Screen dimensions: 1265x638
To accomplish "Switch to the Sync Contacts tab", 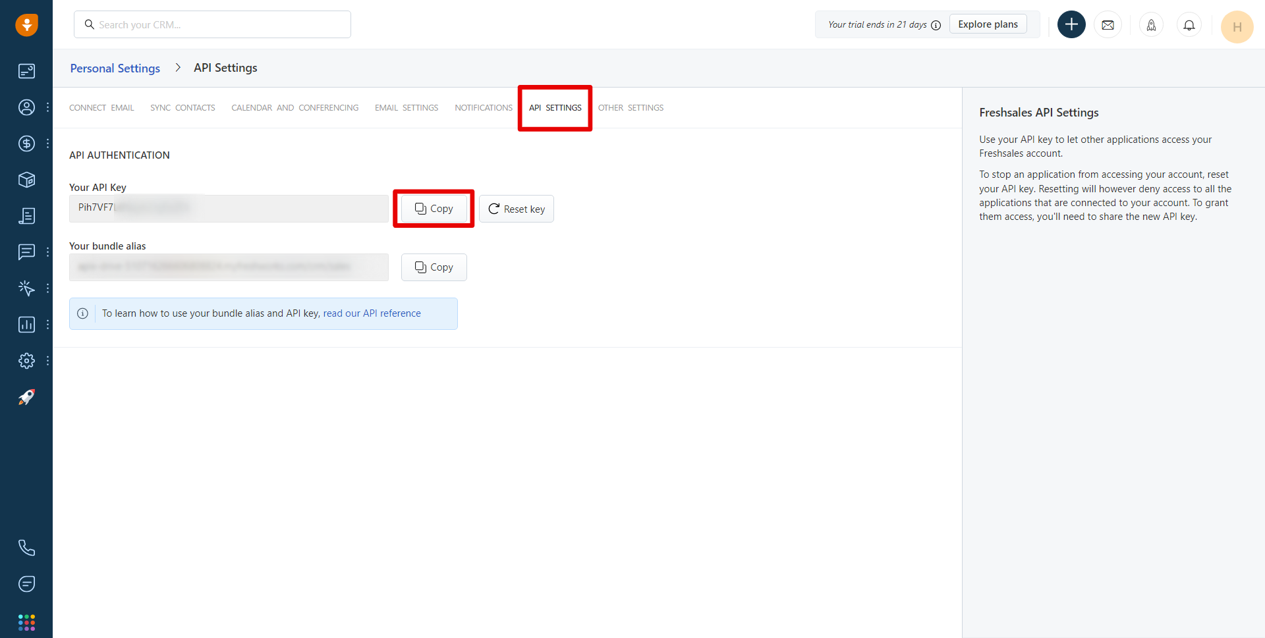I will pos(183,108).
